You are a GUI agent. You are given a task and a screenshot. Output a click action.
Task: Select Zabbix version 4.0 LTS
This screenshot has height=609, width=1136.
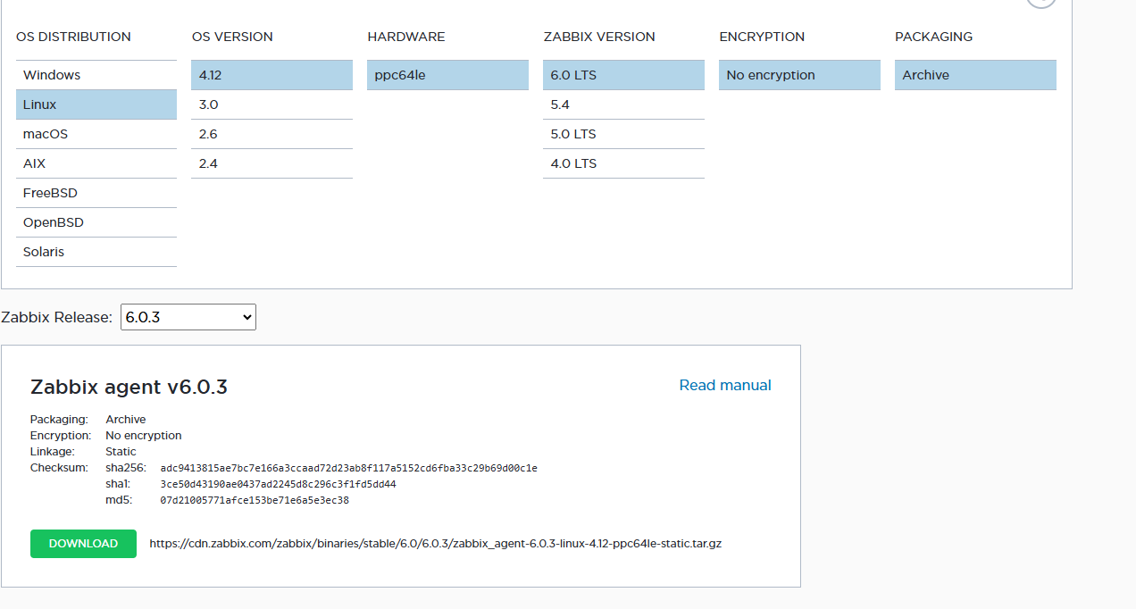coord(624,163)
